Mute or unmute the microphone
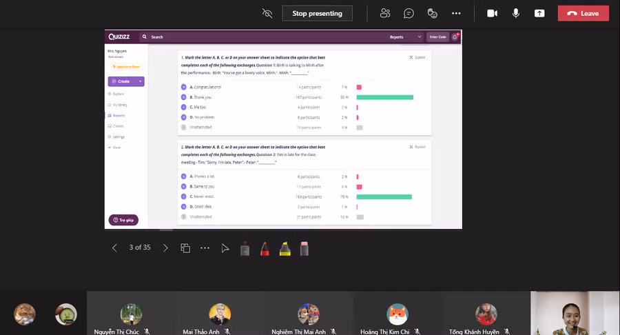 pos(515,13)
